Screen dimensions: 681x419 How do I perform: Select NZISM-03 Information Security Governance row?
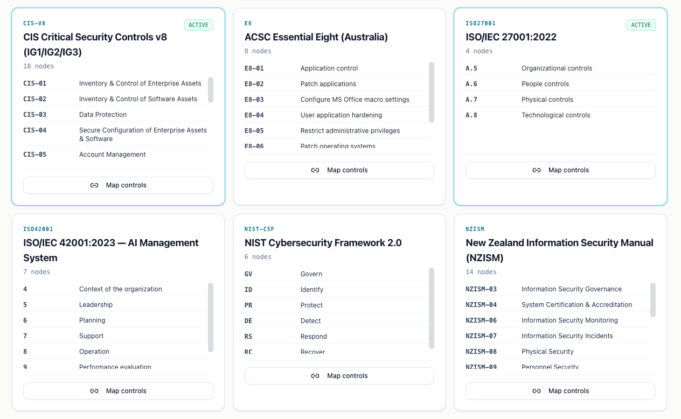(x=558, y=289)
